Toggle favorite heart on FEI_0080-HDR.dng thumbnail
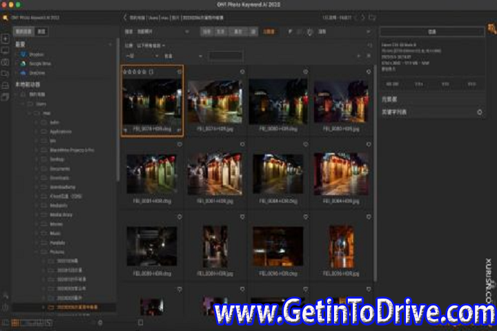 (x=306, y=72)
